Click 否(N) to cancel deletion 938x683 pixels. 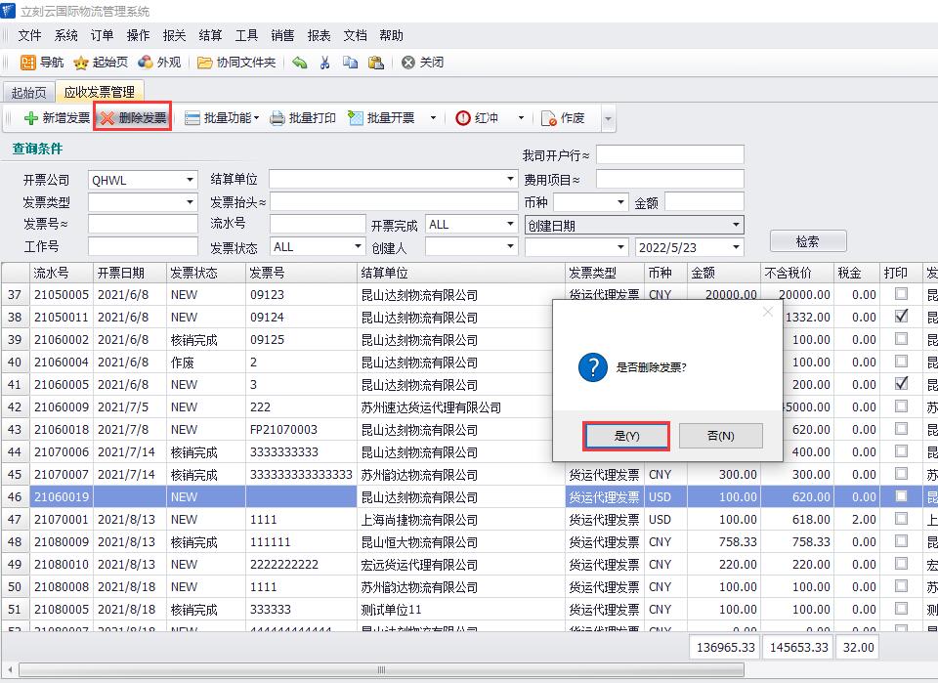click(720, 436)
